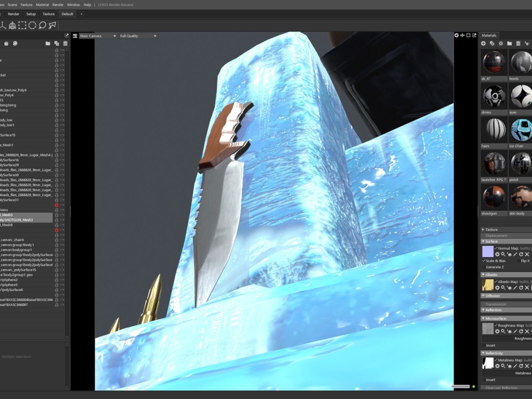
Task: Open Normal Map settings gear
Action: point(497,254)
